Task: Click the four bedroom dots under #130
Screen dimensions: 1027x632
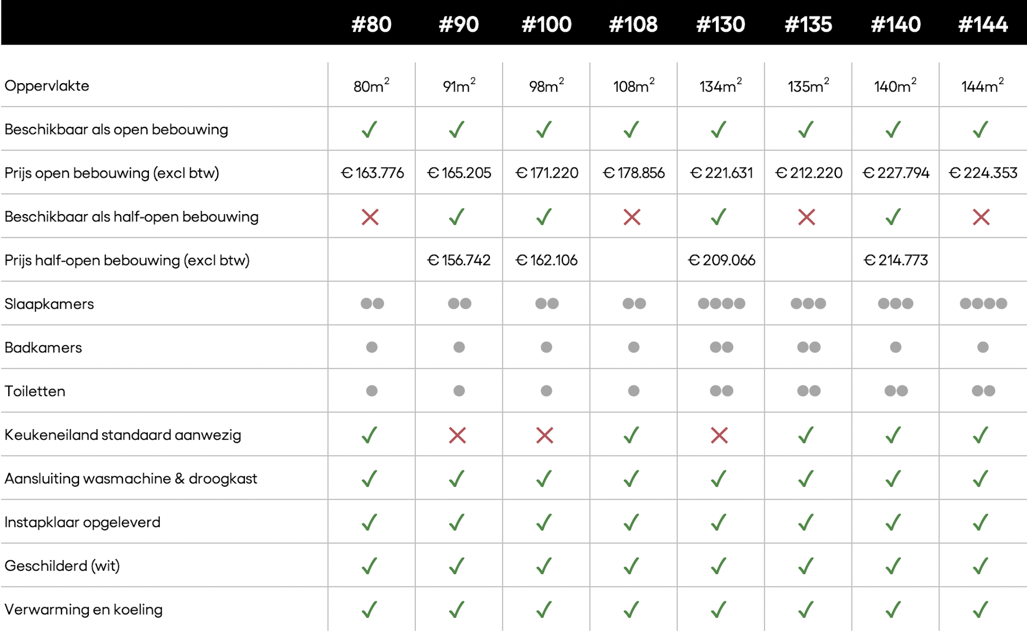Action: click(x=721, y=303)
